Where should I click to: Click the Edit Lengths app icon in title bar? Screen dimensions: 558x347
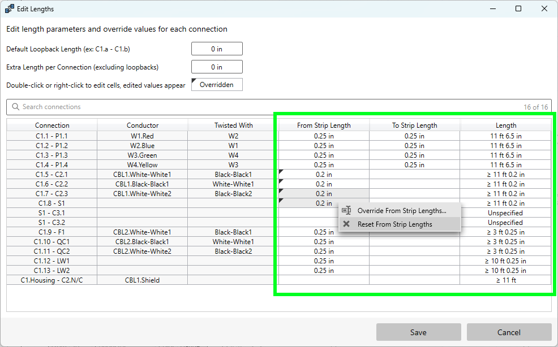coord(9,8)
